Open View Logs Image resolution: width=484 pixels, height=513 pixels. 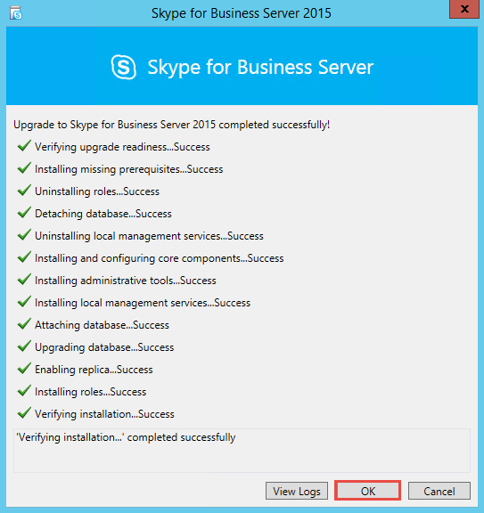pyautogui.click(x=297, y=491)
